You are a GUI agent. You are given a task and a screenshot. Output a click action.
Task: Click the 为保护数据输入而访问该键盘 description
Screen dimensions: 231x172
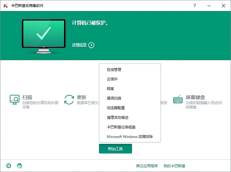(x=204, y=105)
